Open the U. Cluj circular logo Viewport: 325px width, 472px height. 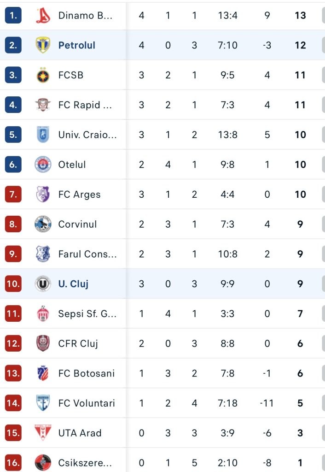pyautogui.click(x=43, y=283)
